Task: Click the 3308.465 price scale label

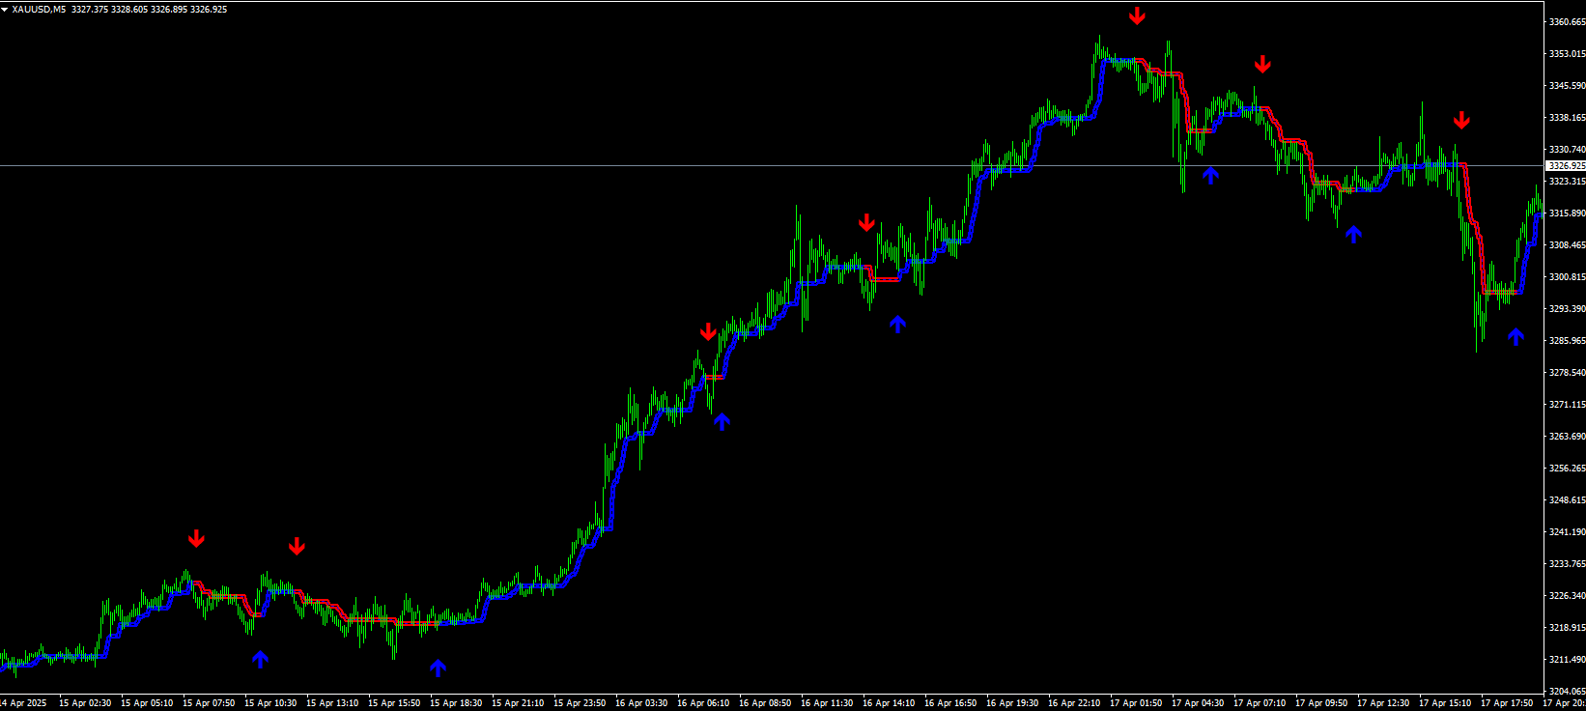Action: (x=1567, y=245)
